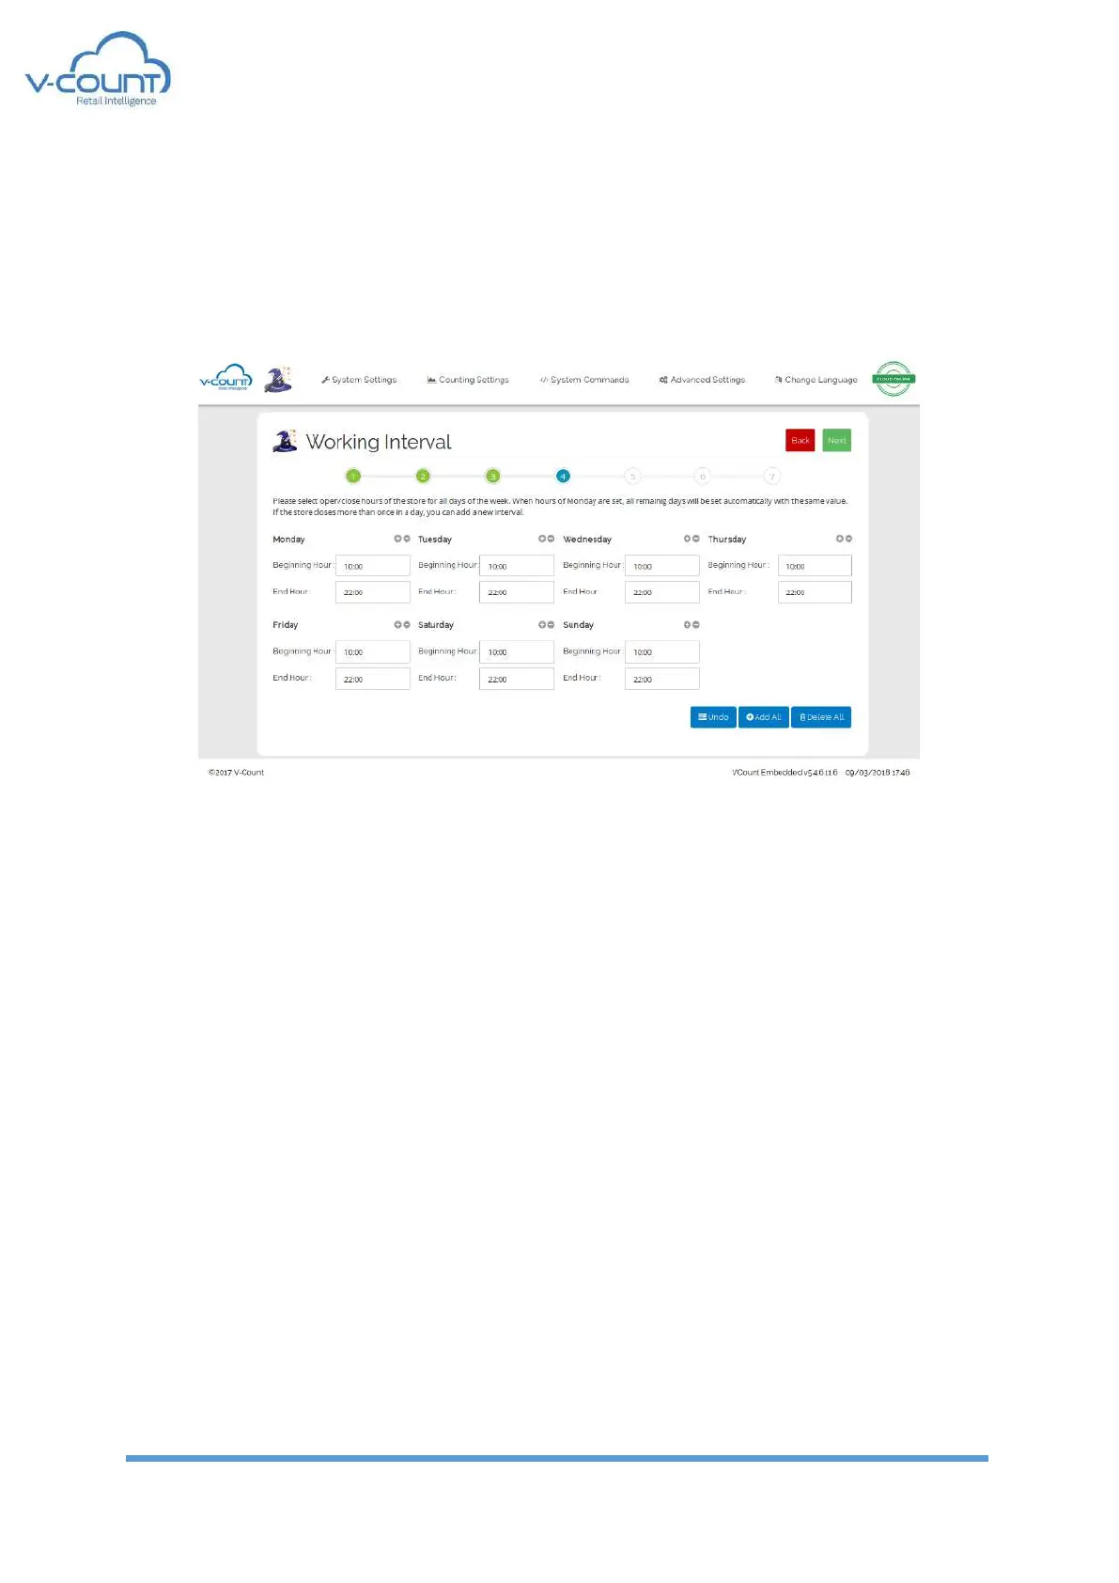Viewport: 1119px width, 1583px height.
Task: Add a new interval for Saturday
Action: (542, 624)
